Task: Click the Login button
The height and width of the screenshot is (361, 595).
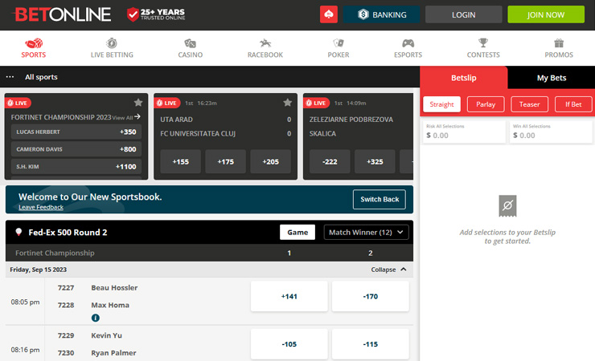Action: 463,14
